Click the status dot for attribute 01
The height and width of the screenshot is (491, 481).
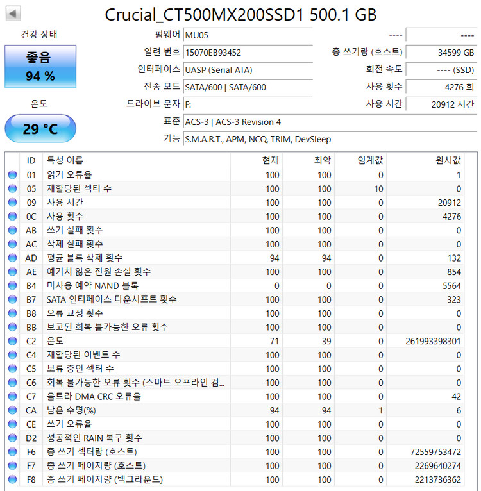(x=13, y=175)
